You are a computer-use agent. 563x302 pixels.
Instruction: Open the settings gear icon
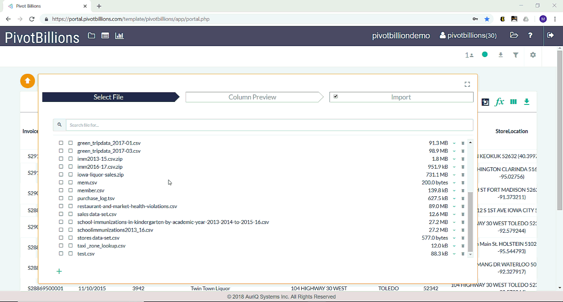click(x=533, y=55)
